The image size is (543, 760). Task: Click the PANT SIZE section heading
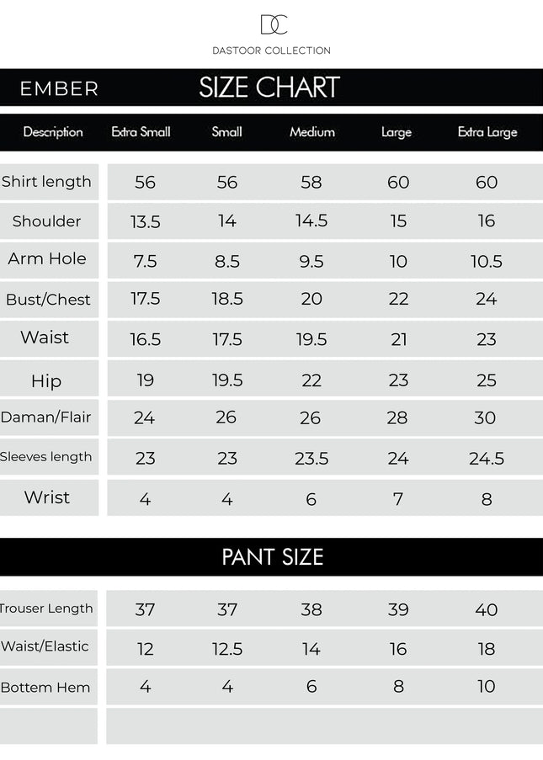(x=273, y=557)
